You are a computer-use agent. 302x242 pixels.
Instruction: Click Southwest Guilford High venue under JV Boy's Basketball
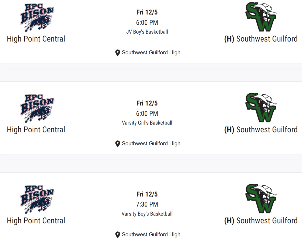pos(151,53)
